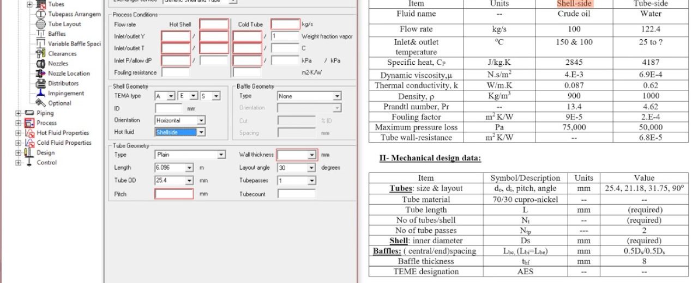
Task: Click the Piping icon
Action: [x=29, y=113]
